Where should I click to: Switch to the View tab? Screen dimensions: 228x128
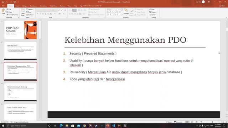[69, 6]
